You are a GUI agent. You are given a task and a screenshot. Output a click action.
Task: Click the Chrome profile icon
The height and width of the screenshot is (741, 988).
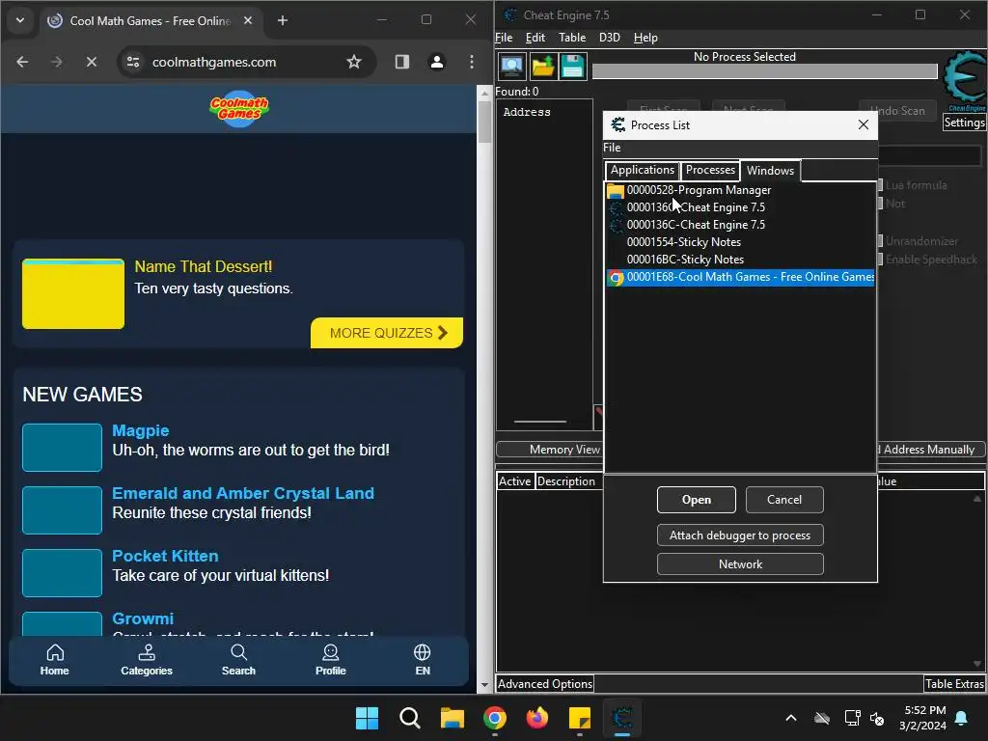click(x=437, y=62)
